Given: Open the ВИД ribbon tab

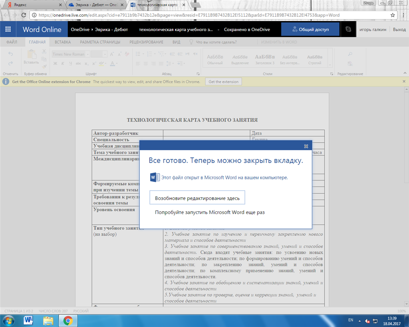Looking at the screenshot, I should click(176, 42).
